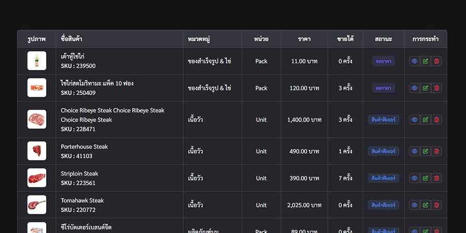Sort by ราคา column header
The width and height of the screenshot is (466, 233).
tap(304, 39)
